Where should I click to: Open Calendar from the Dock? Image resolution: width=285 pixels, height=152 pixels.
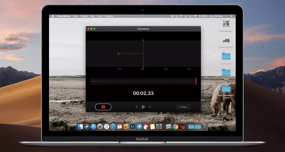pyautogui.click(x=119, y=126)
